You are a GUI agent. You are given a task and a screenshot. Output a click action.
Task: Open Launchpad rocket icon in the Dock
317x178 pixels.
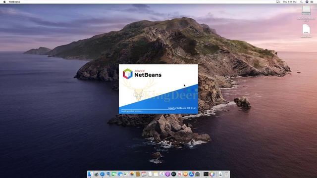(x=96, y=174)
